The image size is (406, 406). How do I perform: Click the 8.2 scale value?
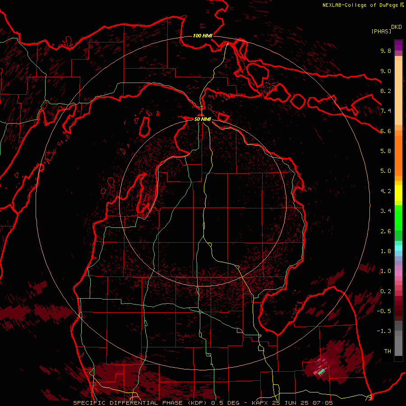[x=386, y=91]
